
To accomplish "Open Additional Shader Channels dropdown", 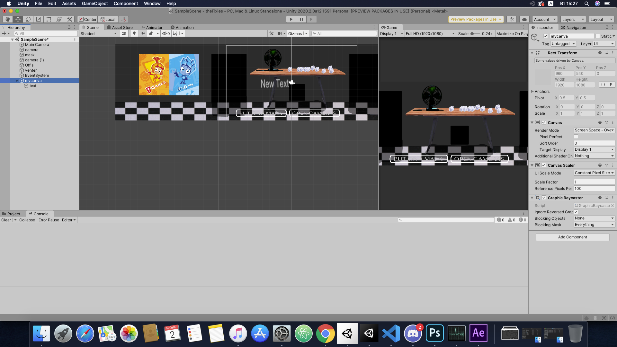I will pyautogui.click(x=595, y=156).
